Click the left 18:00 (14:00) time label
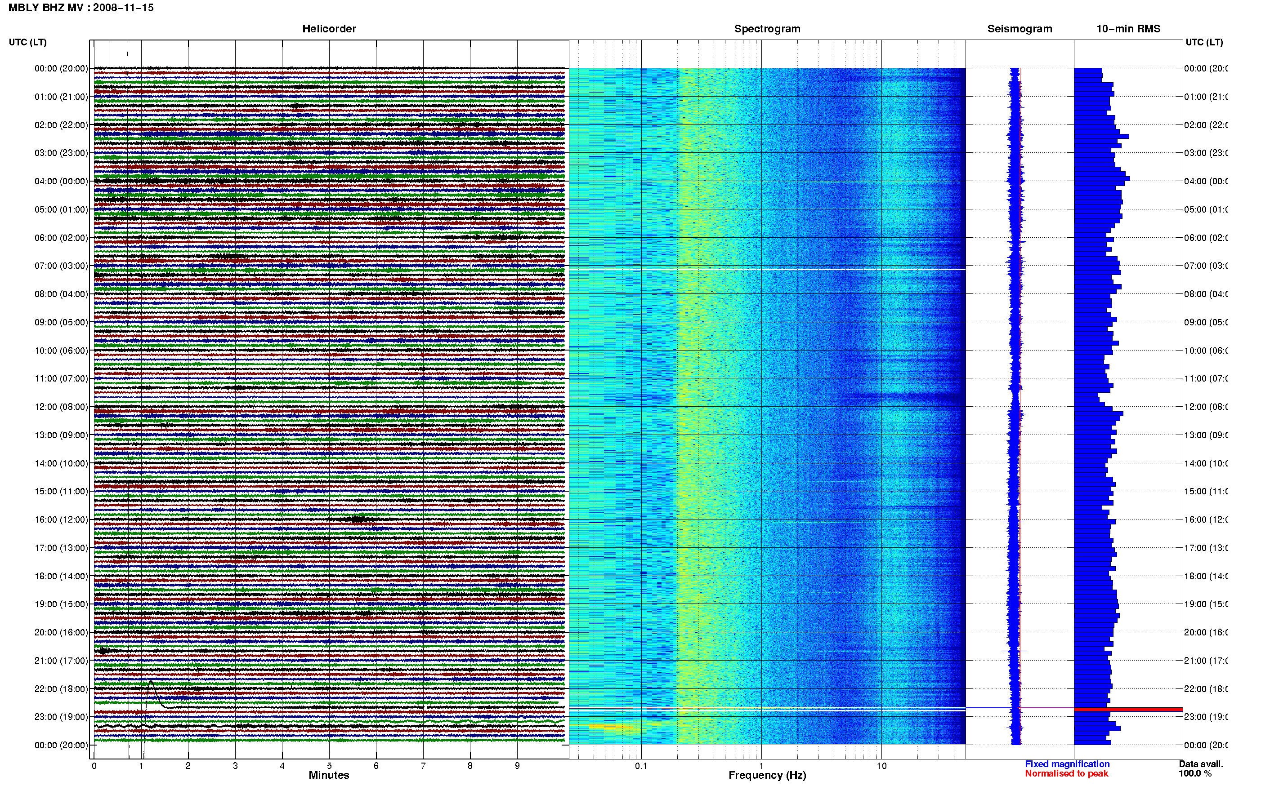 (x=61, y=576)
